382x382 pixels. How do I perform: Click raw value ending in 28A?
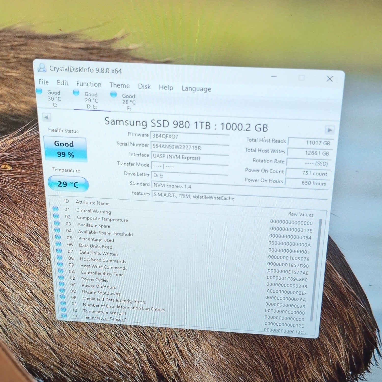click(x=285, y=299)
